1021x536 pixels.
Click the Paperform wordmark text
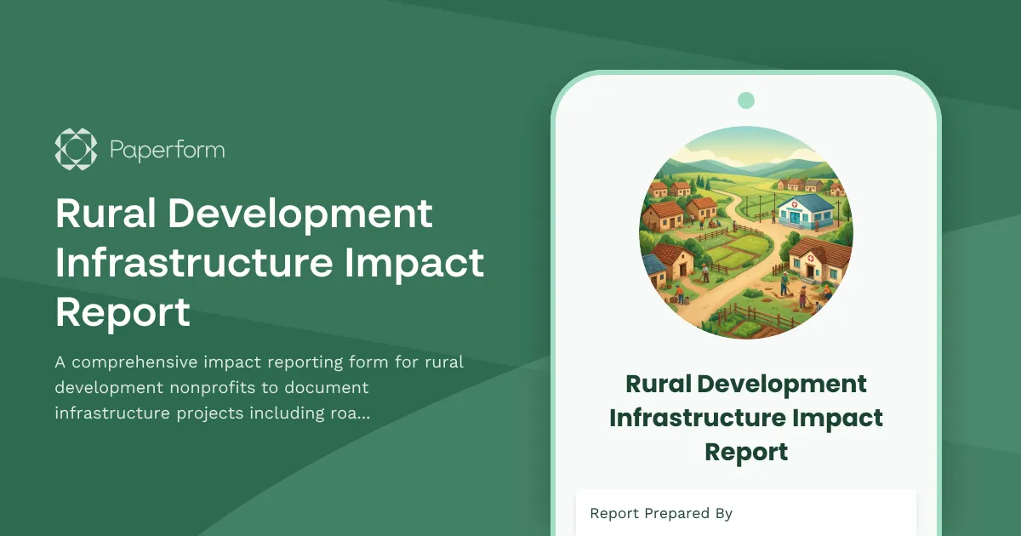point(167,150)
